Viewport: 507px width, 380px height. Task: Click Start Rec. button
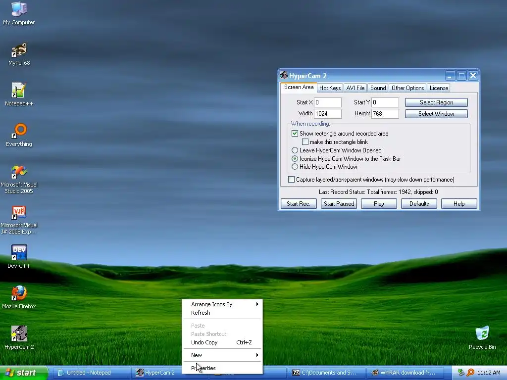tap(299, 203)
